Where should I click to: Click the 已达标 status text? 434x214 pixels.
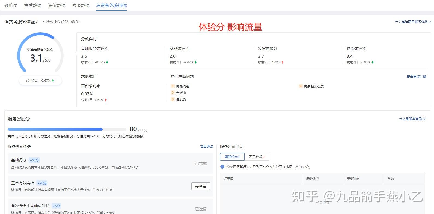pos(201,209)
